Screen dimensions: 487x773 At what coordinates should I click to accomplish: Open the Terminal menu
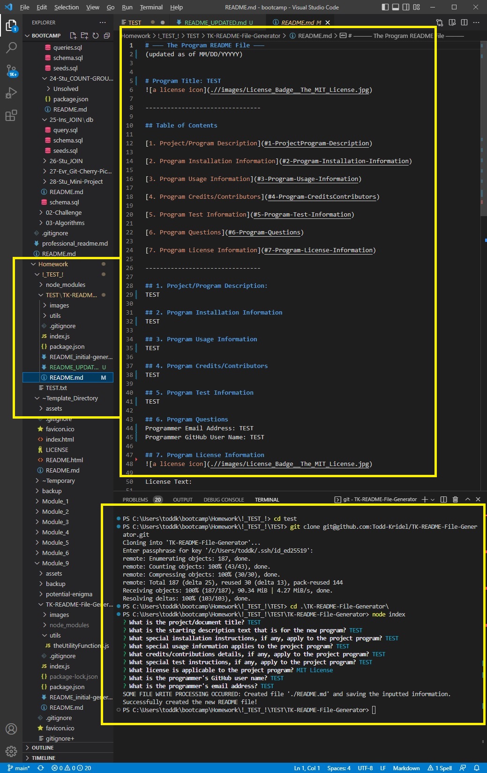(151, 7)
